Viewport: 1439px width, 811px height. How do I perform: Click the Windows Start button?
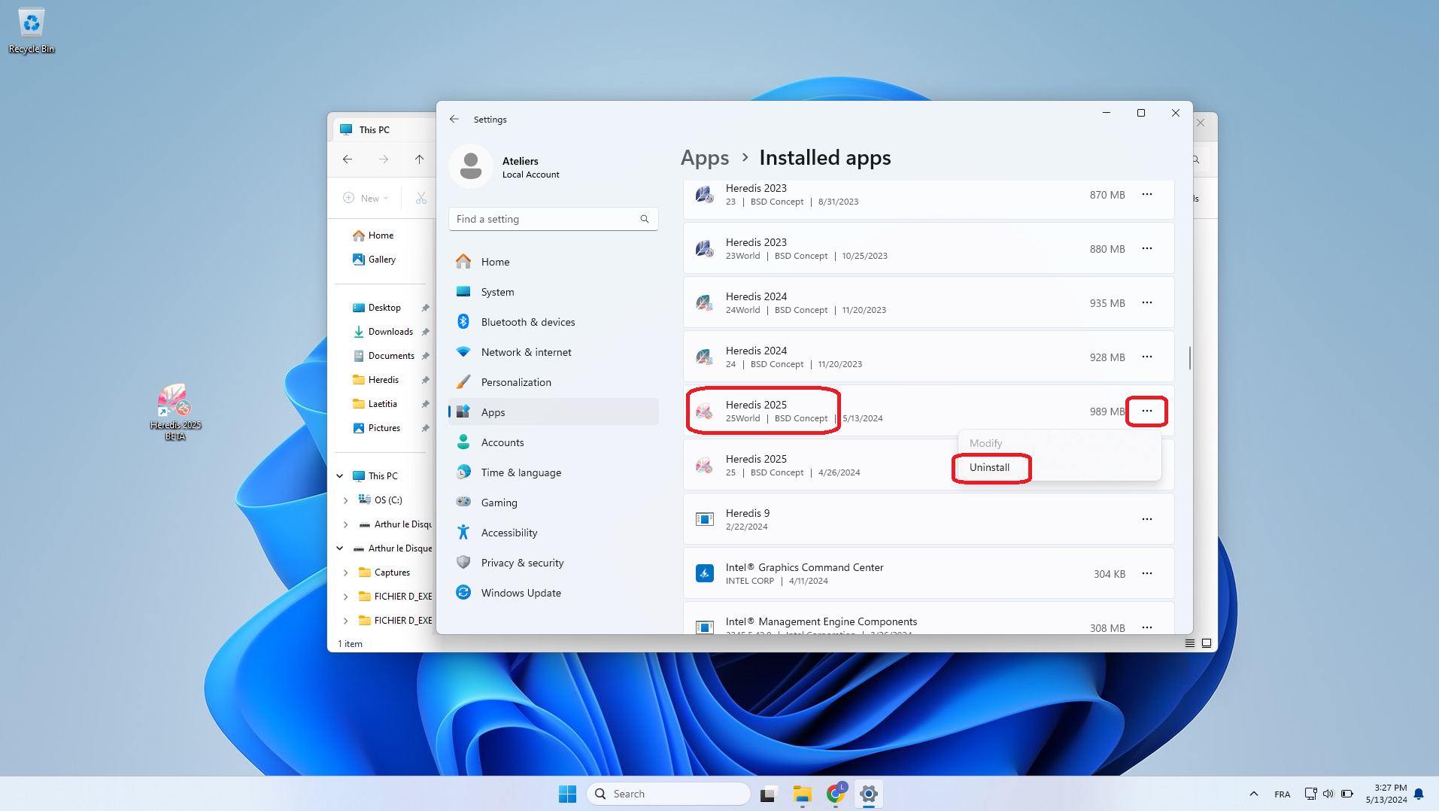pos(567,794)
